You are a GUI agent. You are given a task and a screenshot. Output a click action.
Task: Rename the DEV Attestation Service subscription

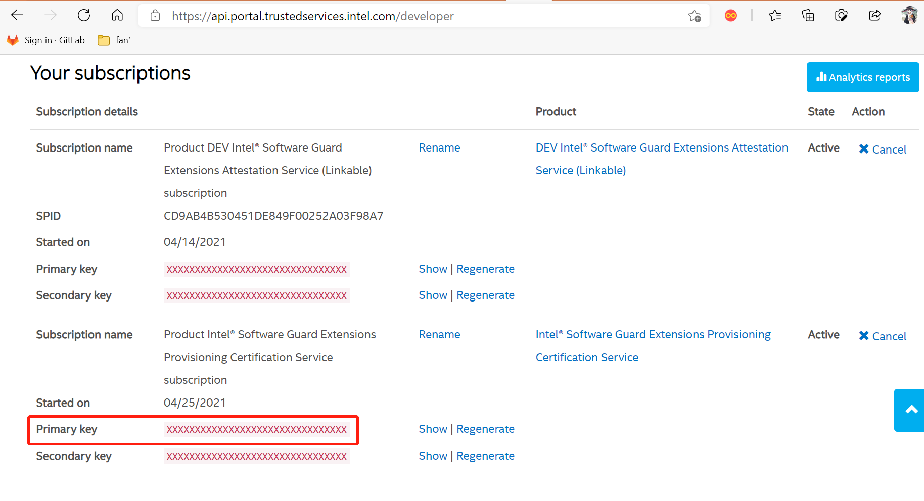pos(439,147)
